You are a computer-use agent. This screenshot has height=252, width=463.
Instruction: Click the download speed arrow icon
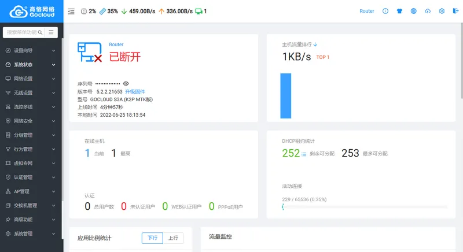pos(124,11)
